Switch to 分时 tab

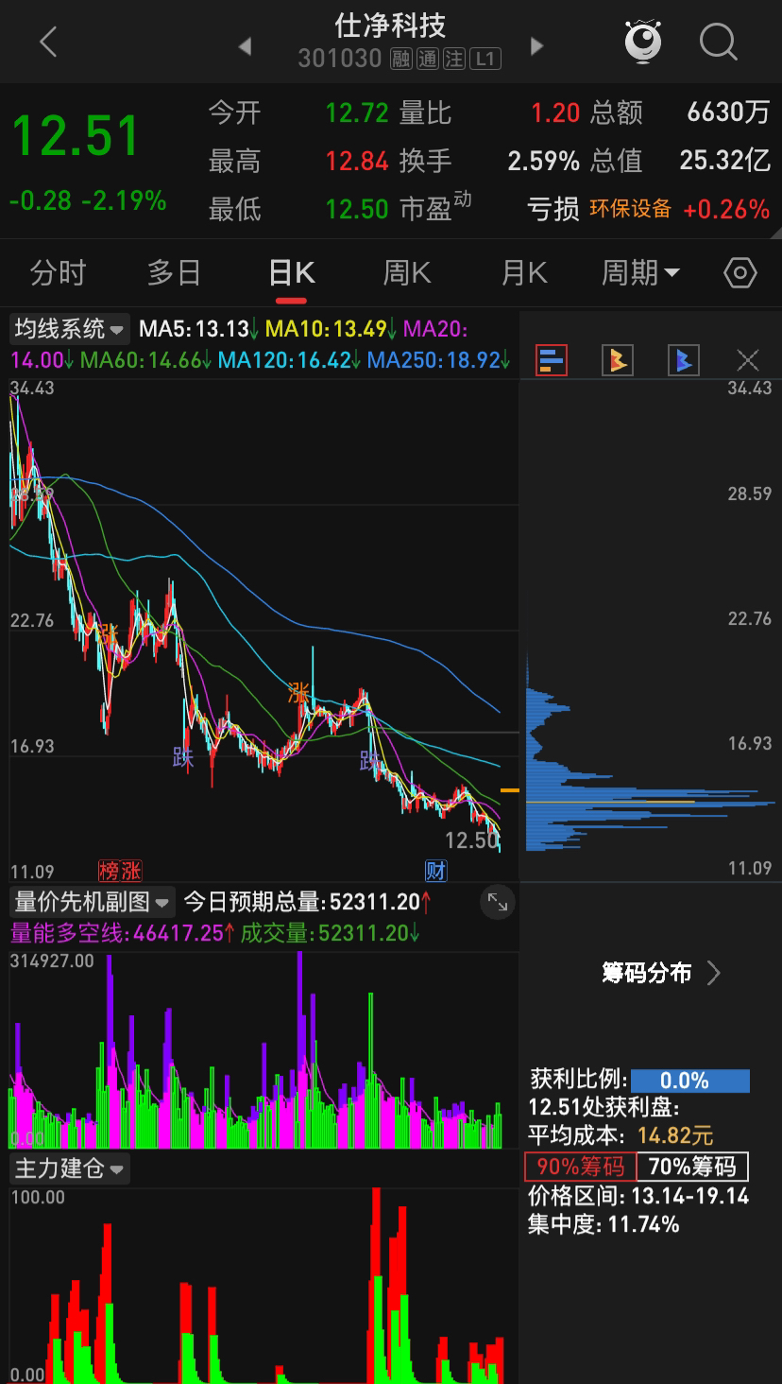click(x=59, y=273)
